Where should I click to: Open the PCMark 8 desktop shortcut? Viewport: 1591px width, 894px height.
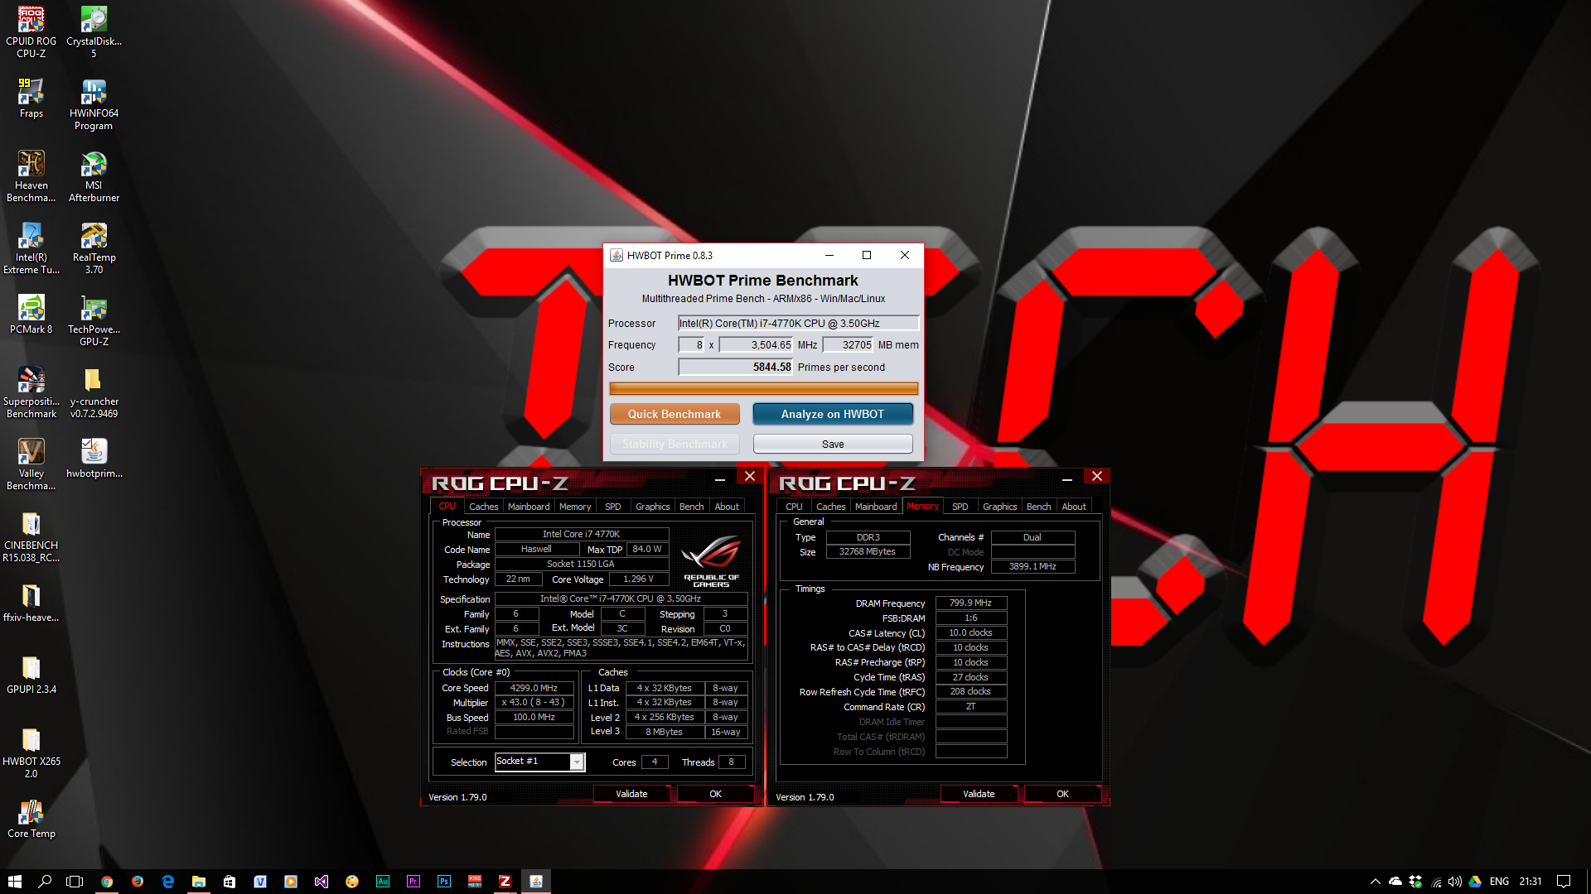pyautogui.click(x=31, y=315)
